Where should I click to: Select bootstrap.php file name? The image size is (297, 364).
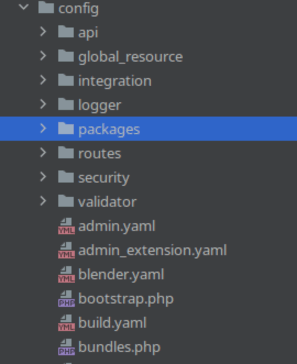pos(126,299)
